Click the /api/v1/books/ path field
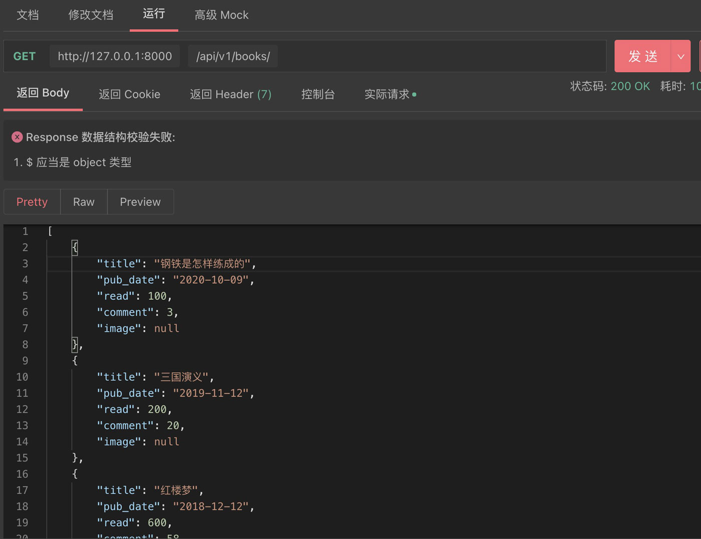Viewport: 701px width, 539px height. point(233,57)
